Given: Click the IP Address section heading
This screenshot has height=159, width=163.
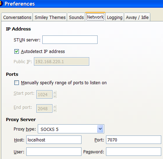Looking at the screenshot, I should (18, 29).
